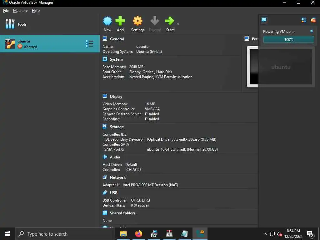Screen dimensions: 320x240
Task: Click the Audio section speaker icon
Action: click(x=105, y=157)
